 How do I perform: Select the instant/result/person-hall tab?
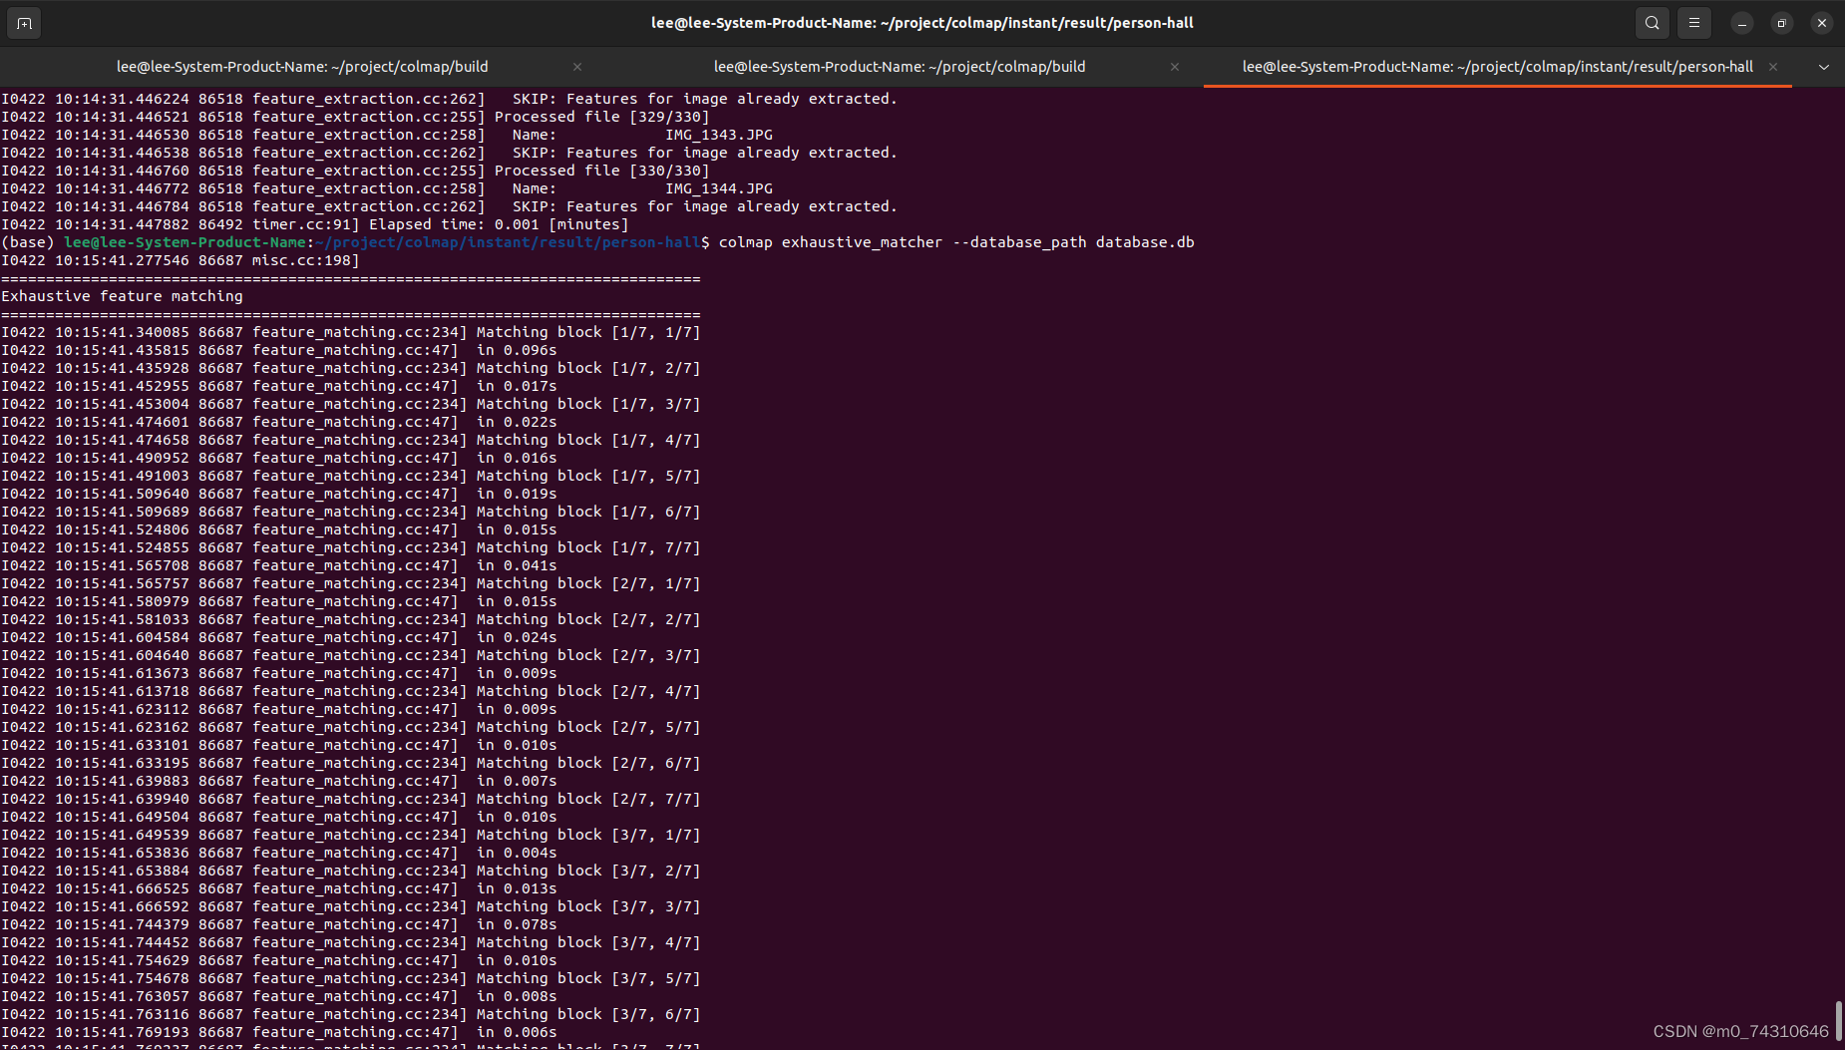click(1498, 67)
